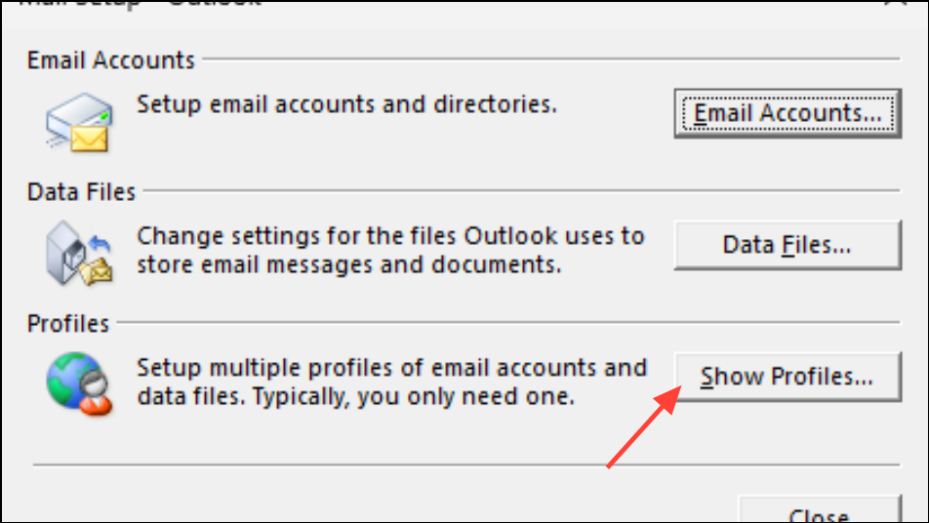Image resolution: width=929 pixels, height=523 pixels.
Task: Click the Email Accounts section heading
Action: coord(111,60)
